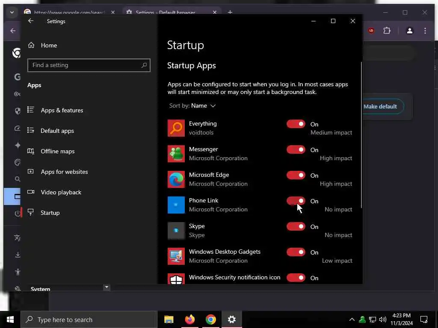Disable Microsoft Edge at startup

click(296, 176)
